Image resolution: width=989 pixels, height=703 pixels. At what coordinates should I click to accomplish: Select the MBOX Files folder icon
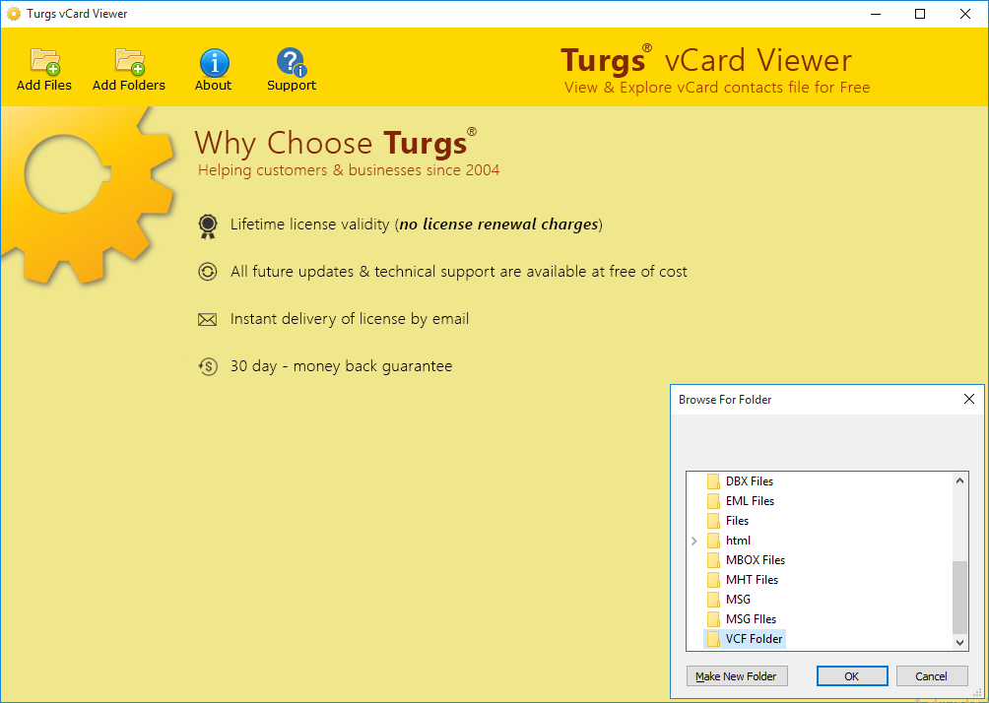point(713,560)
